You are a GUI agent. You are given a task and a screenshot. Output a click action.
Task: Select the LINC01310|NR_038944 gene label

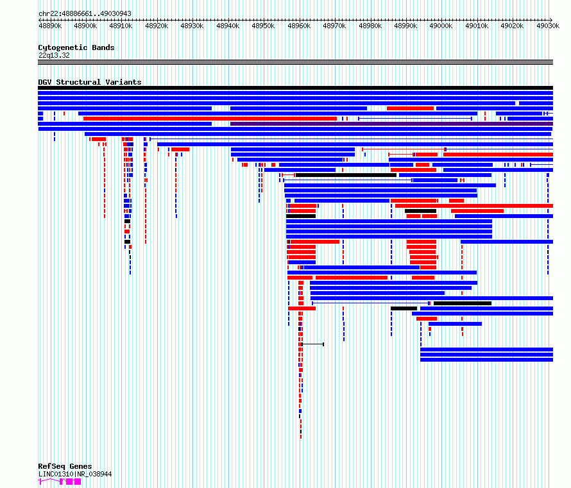[x=75, y=474]
